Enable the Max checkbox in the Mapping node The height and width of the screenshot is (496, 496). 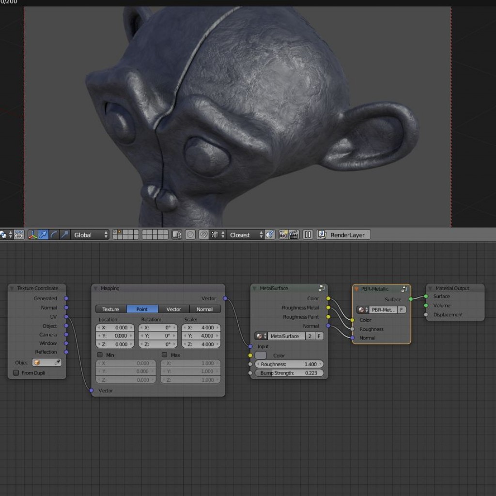click(165, 355)
